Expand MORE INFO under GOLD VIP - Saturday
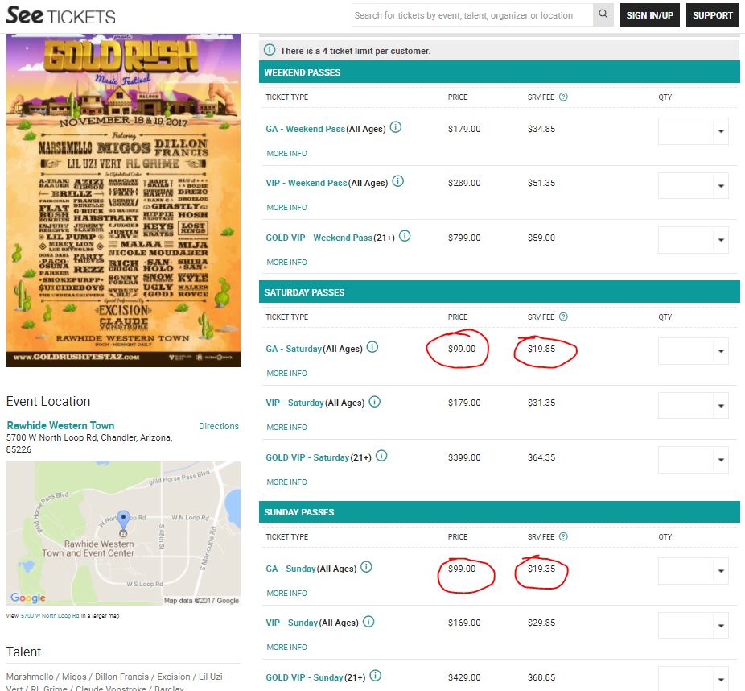Screen dimensions: 745x691 click(x=286, y=482)
